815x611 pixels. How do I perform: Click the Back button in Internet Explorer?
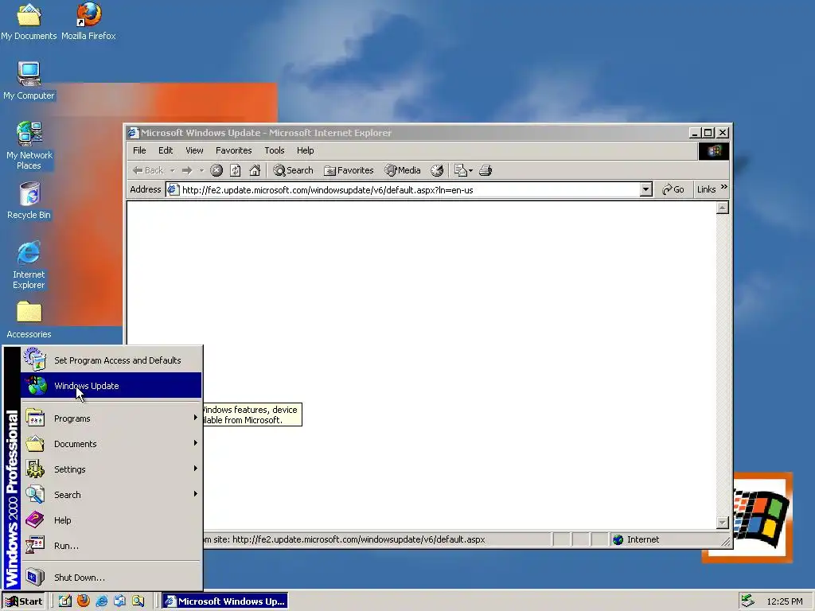(x=147, y=170)
